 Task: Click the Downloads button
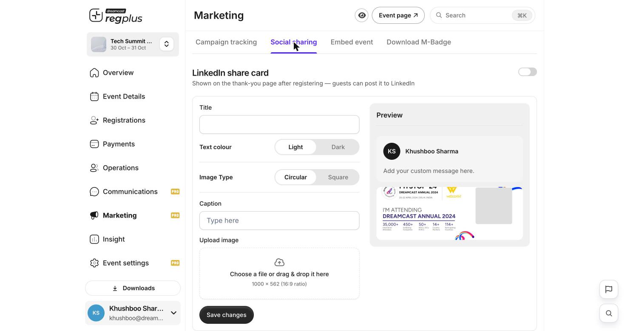pyautogui.click(x=133, y=288)
